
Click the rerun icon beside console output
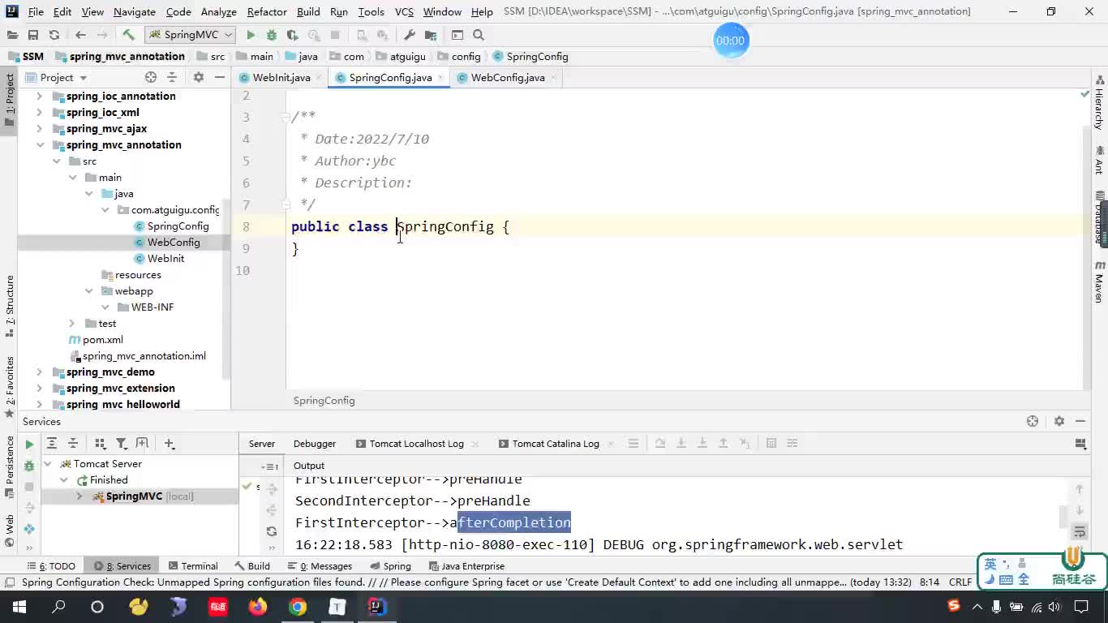pyautogui.click(x=272, y=531)
